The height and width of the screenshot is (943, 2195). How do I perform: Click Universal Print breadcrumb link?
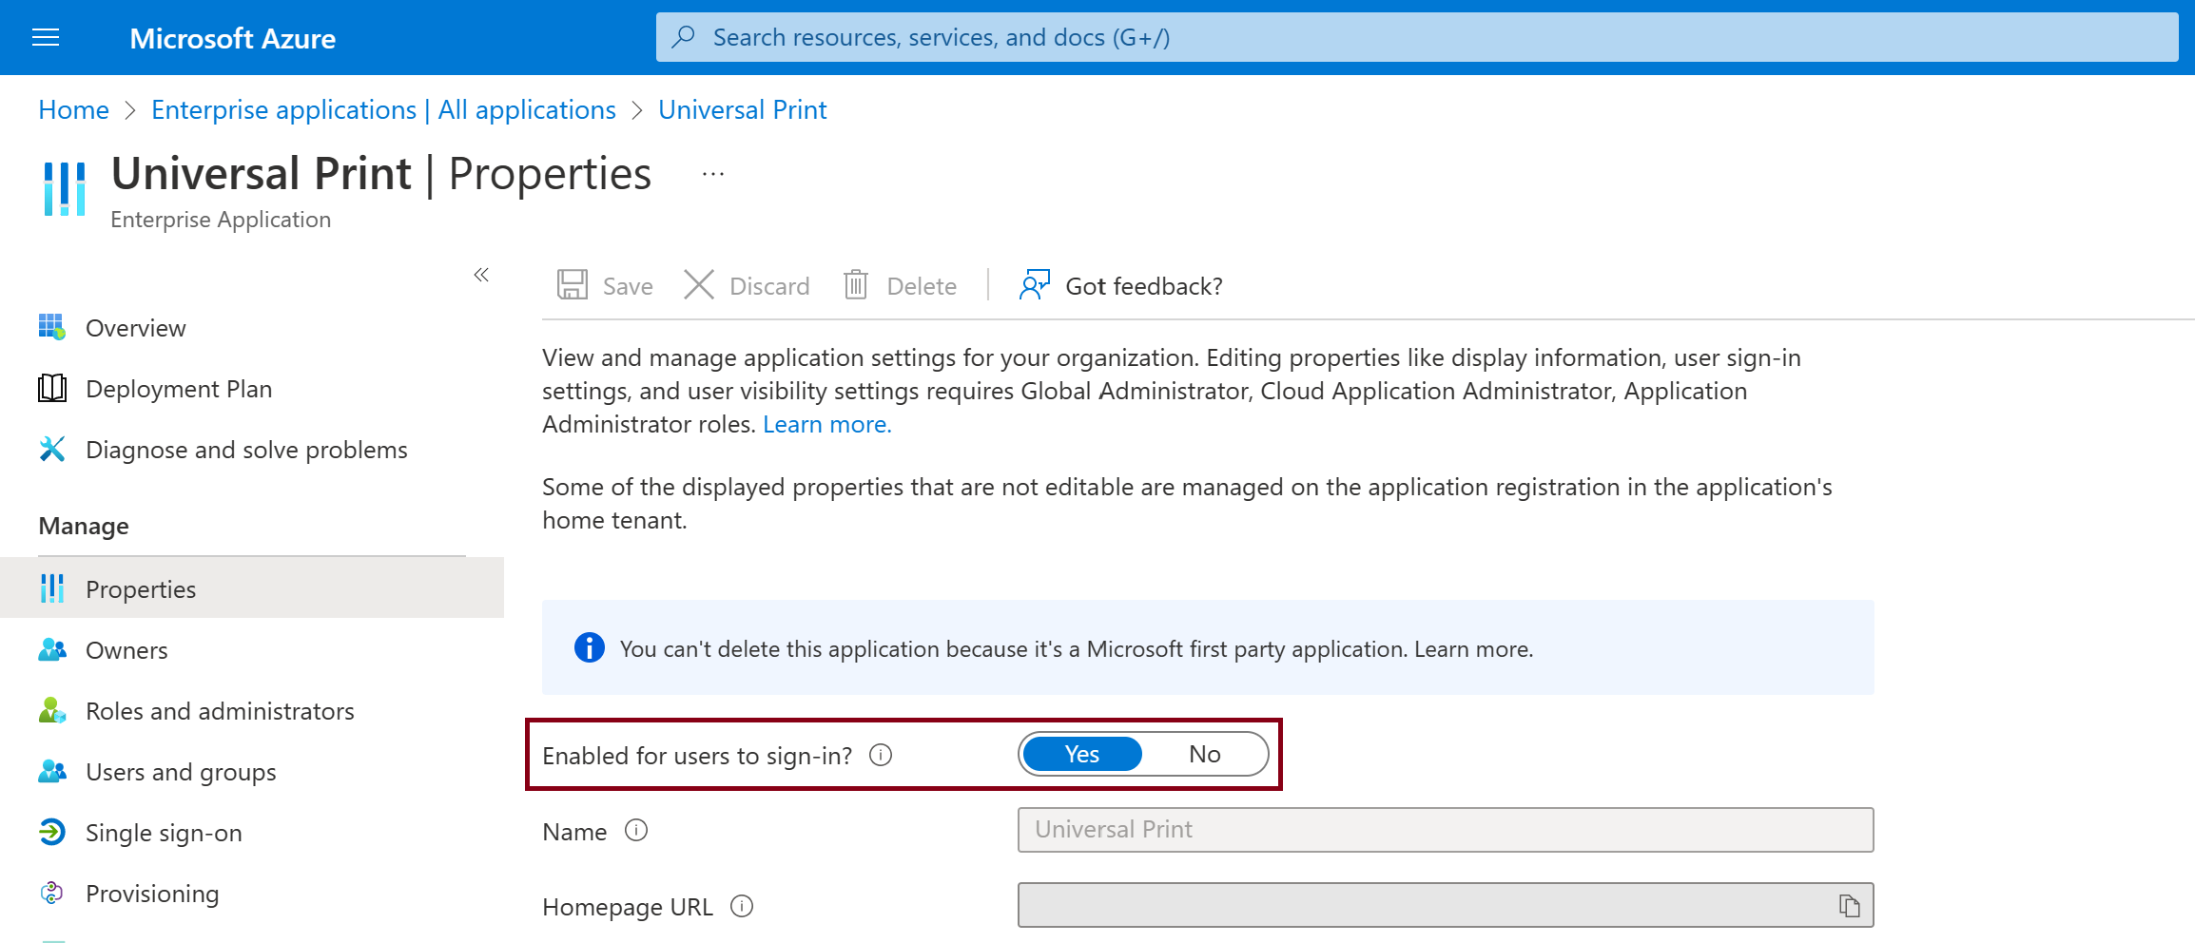[742, 109]
